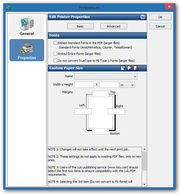Image resolution: width=181 pixels, height=195 pixels.
Task: Enable Embed Standard Fonts in the PDF
Action: (55, 43)
